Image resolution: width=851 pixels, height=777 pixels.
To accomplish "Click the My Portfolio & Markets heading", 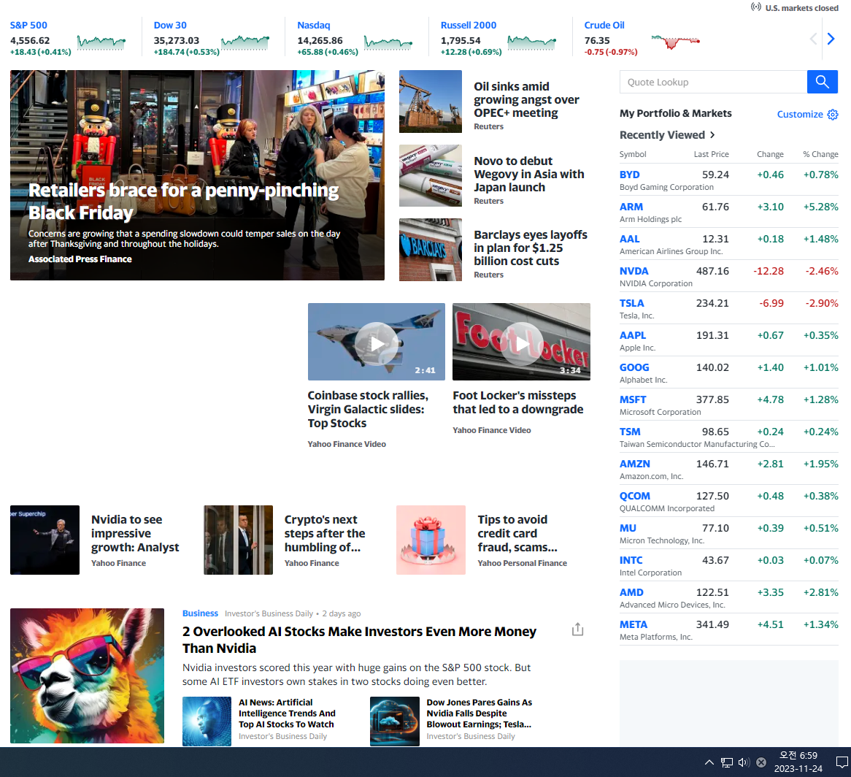I will (675, 113).
